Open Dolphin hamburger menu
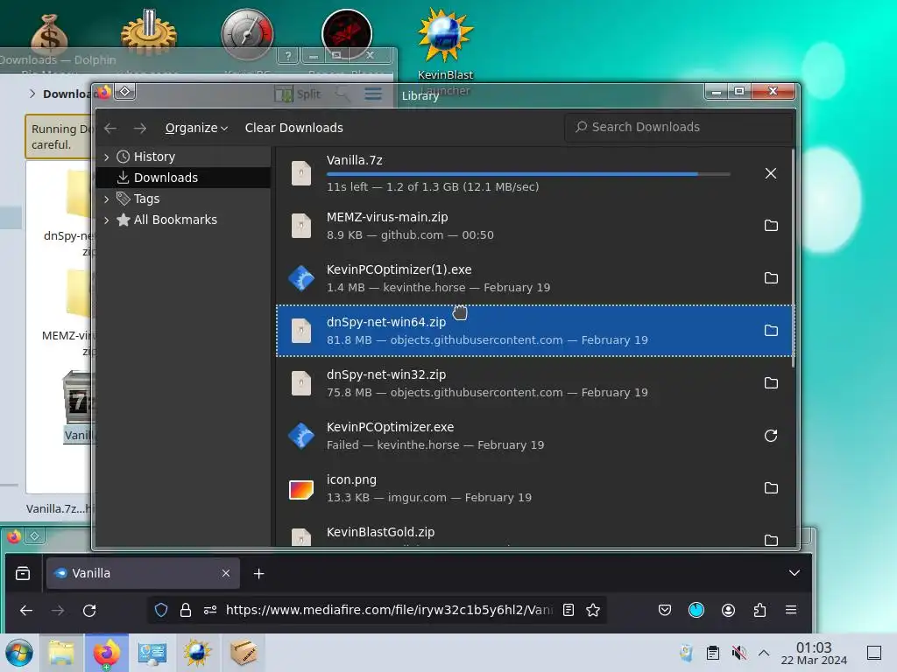897x672 pixels. pyautogui.click(x=373, y=94)
